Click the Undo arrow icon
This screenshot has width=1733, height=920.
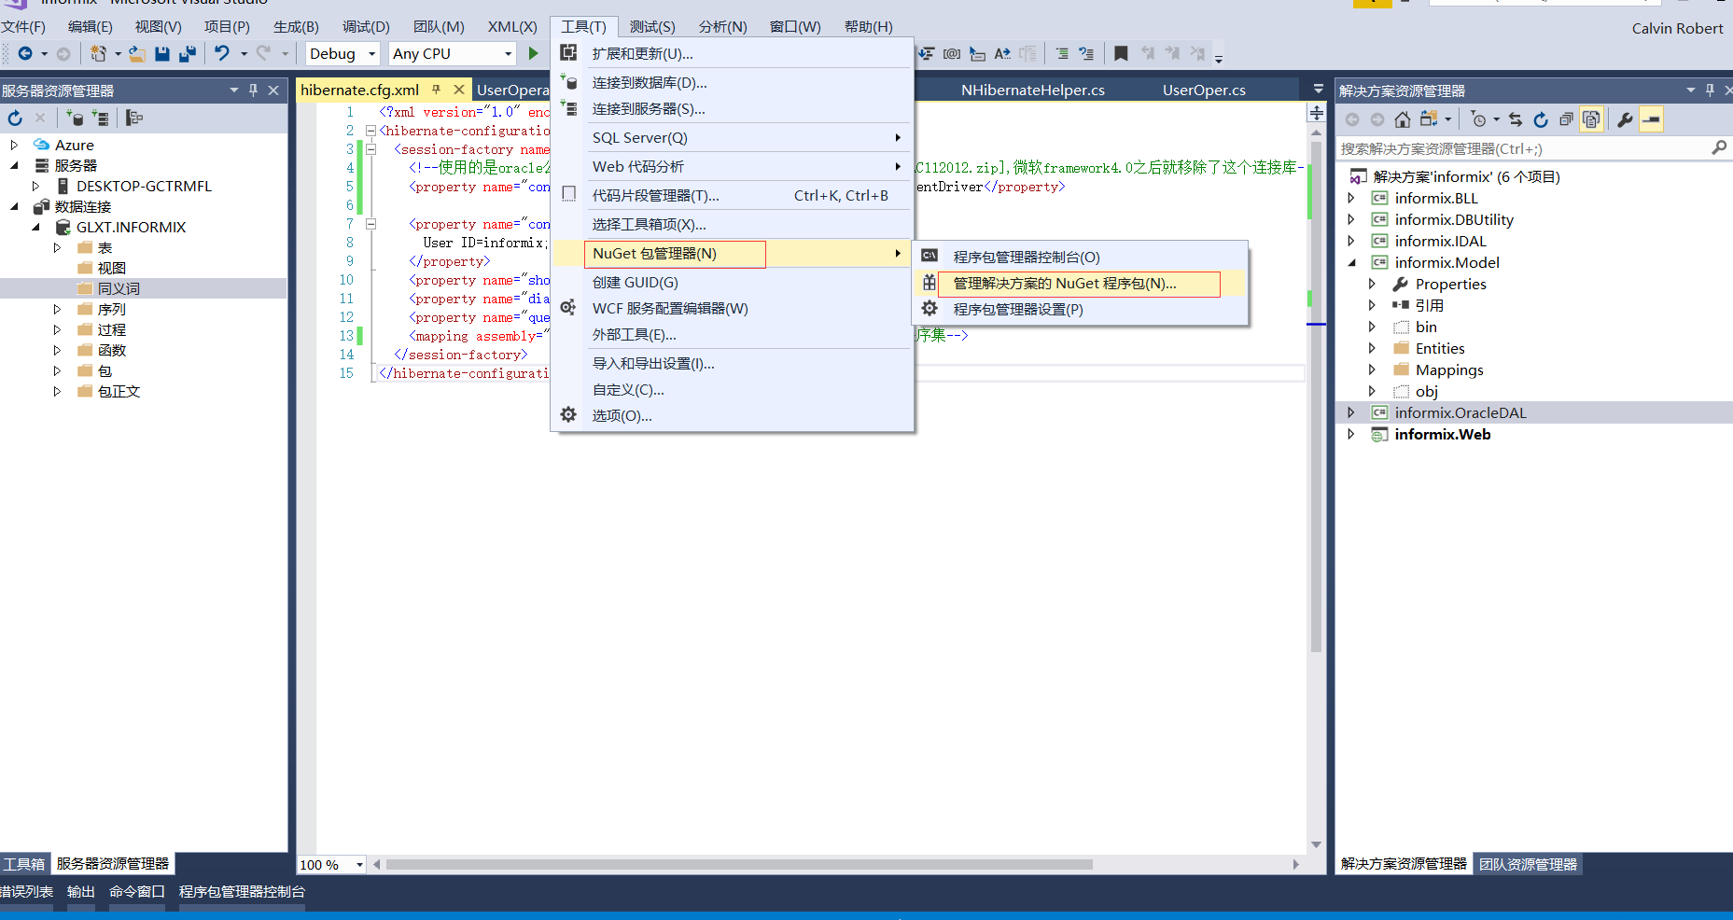pos(222,53)
